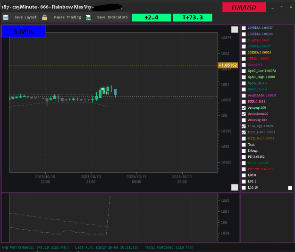This screenshot has width=295, height=252.
Task: Check the L01:1 checkbox
Action: (244, 182)
